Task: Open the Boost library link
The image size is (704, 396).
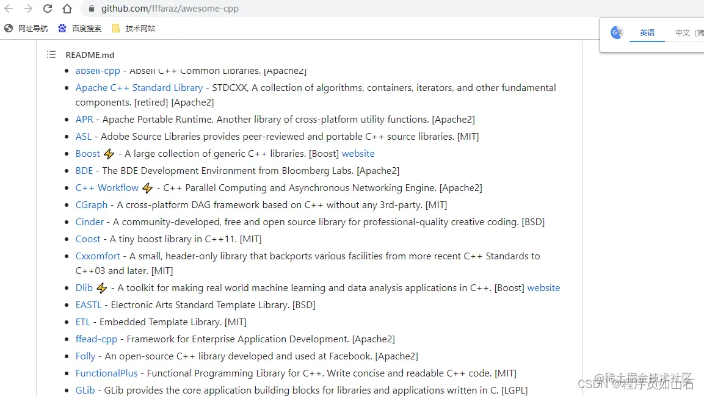Action: pyautogui.click(x=88, y=154)
